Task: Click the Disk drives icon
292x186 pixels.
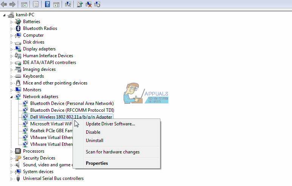Action: pyautogui.click(x=18, y=43)
